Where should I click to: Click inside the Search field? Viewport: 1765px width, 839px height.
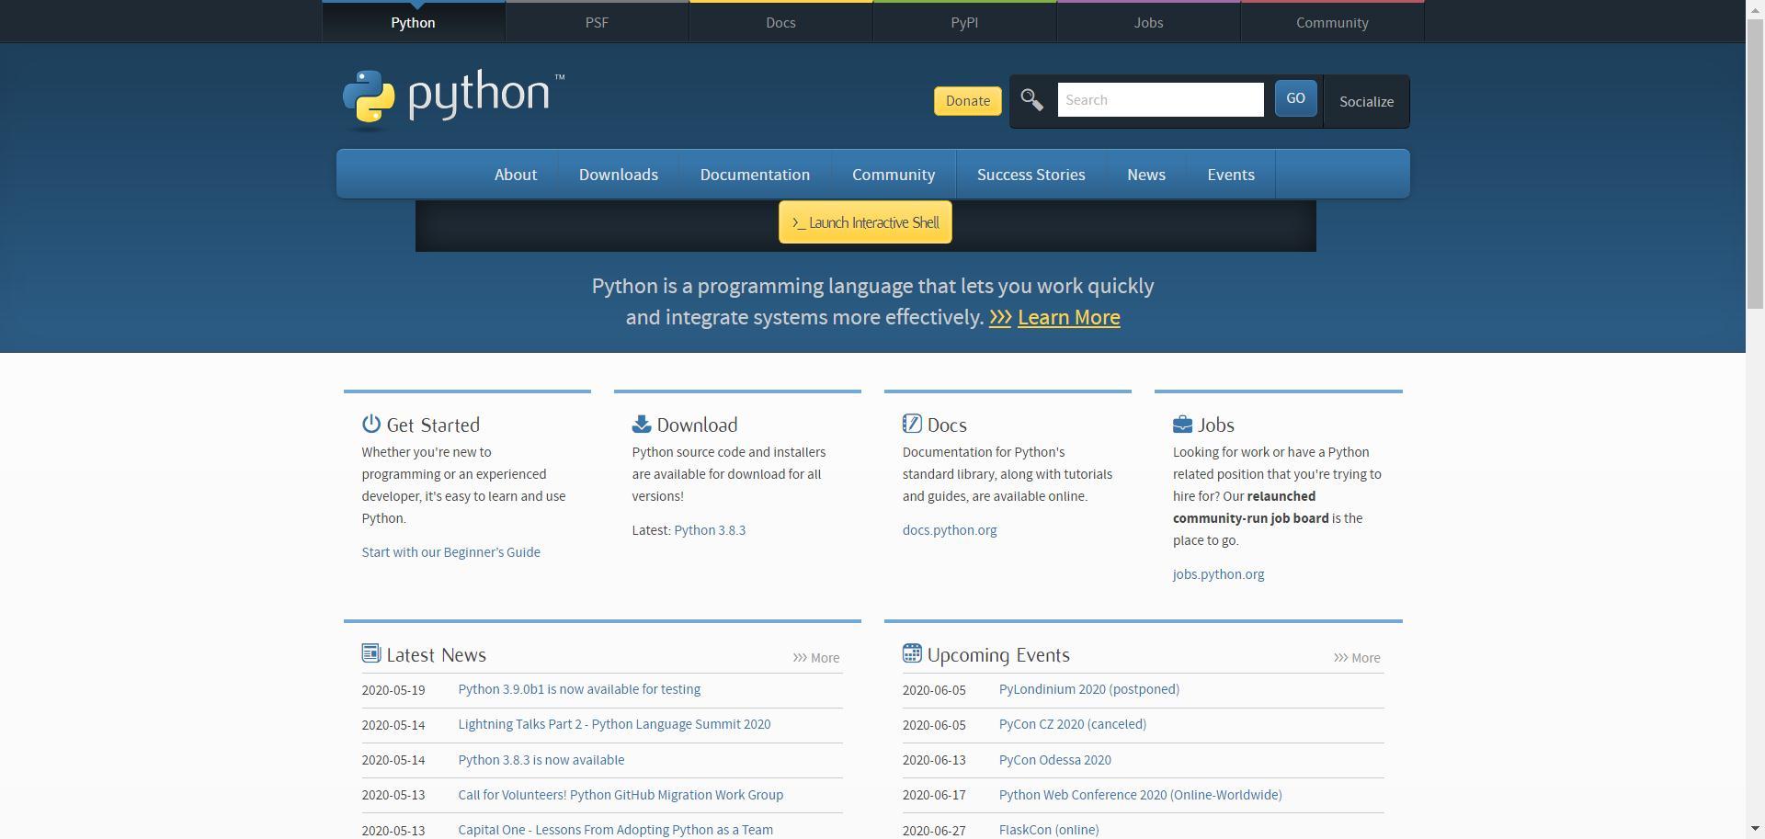tap(1160, 99)
